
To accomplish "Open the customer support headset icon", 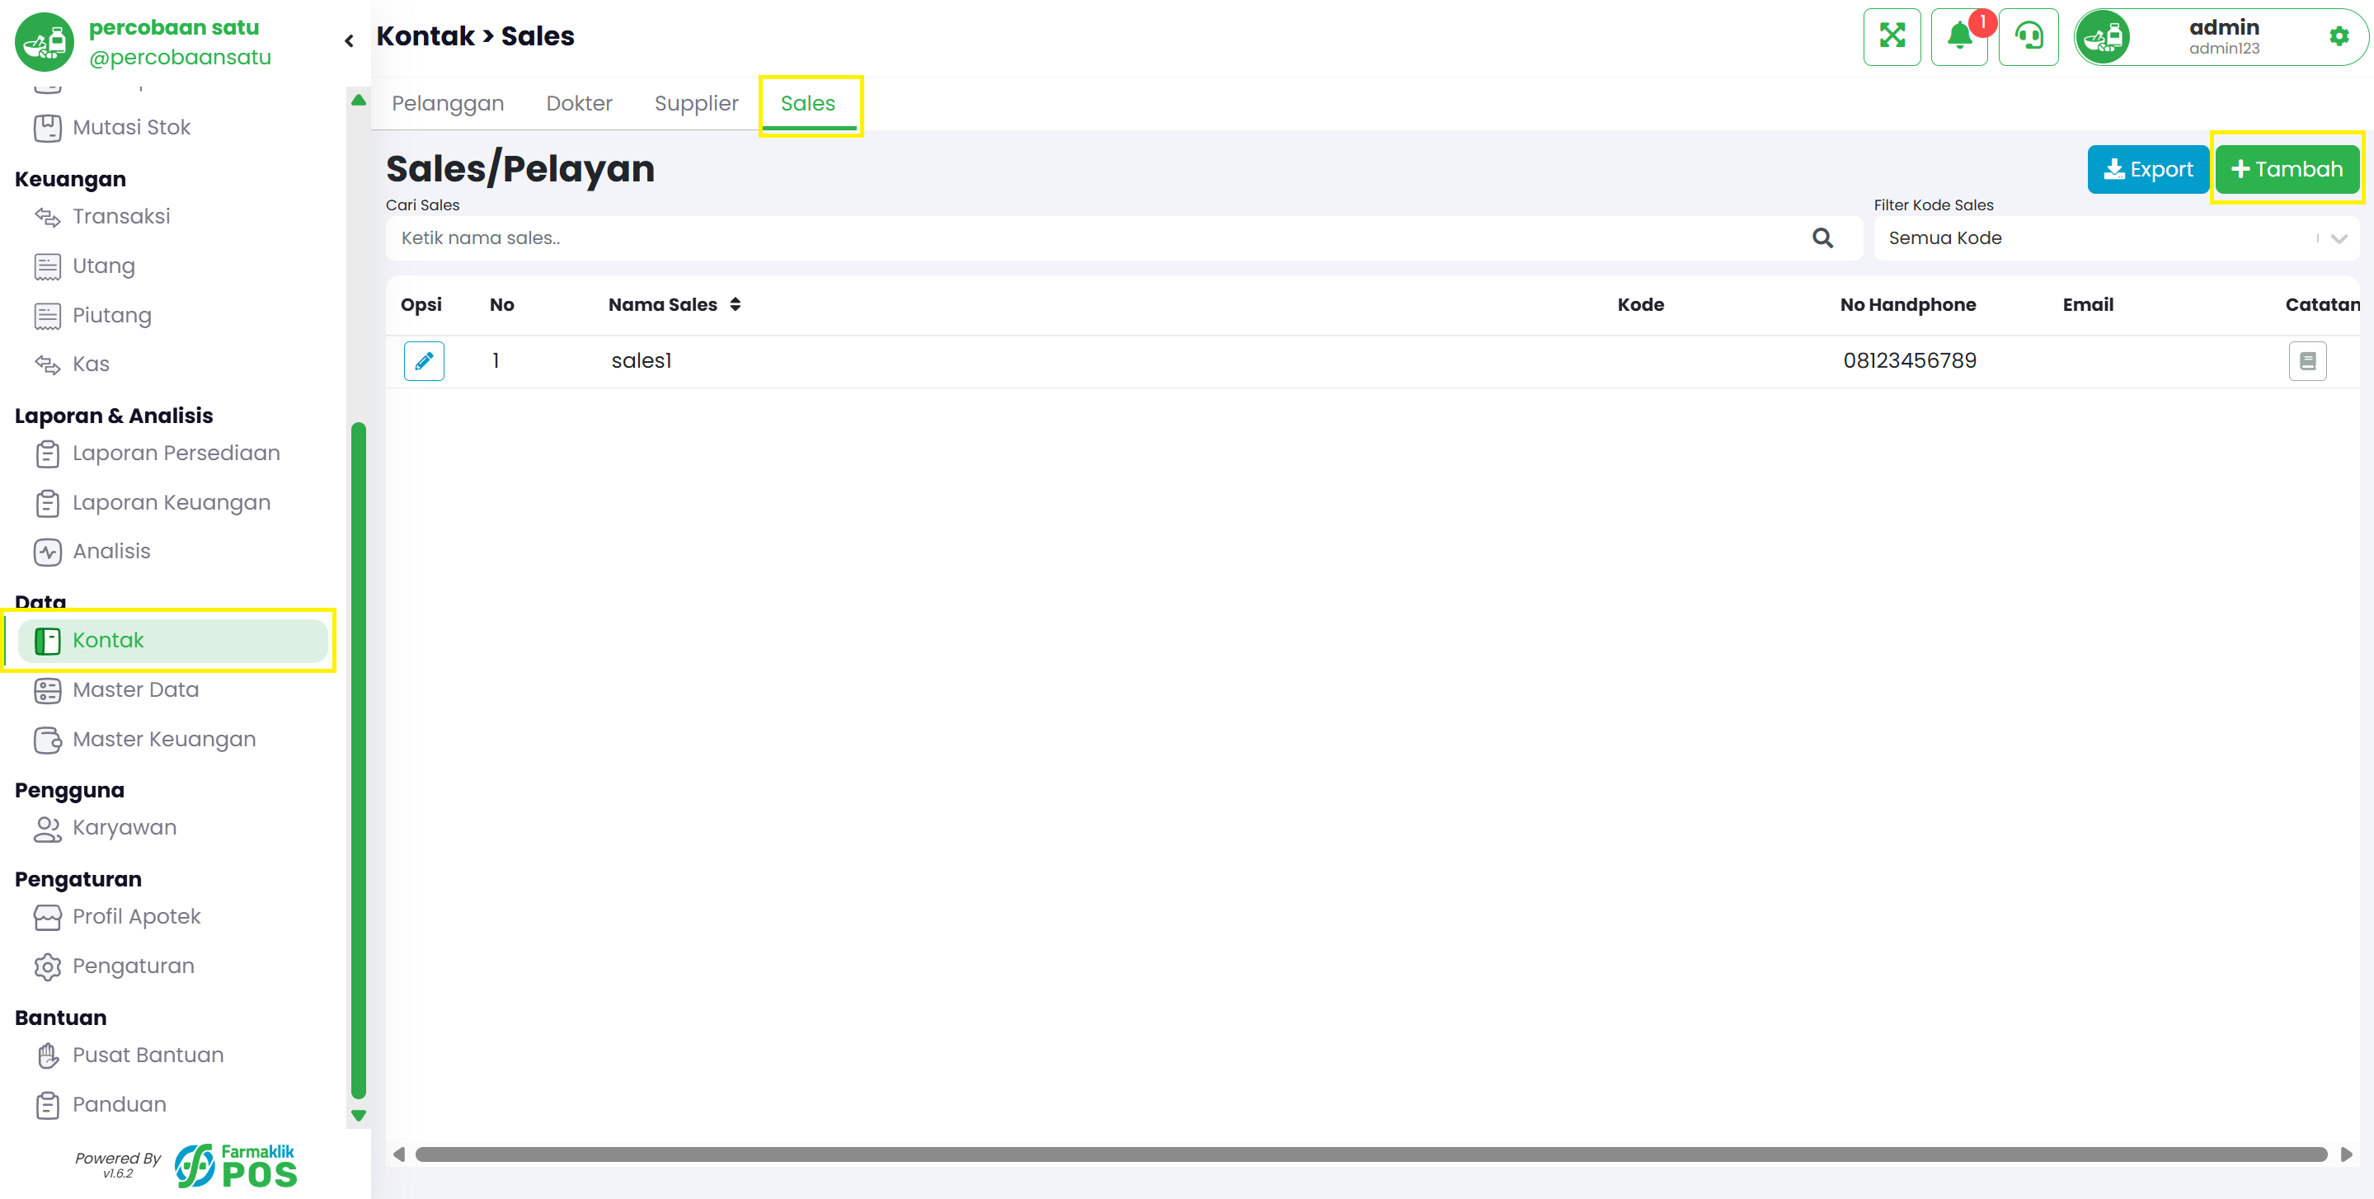I will click(2028, 37).
